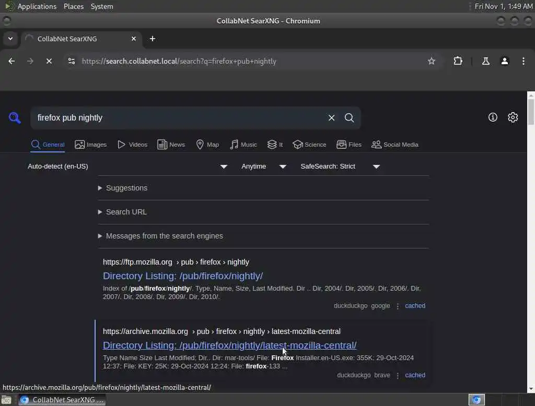This screenshot has width=535, height=406.
Task: Open a new browser tab
Action: tap(153, 39)
